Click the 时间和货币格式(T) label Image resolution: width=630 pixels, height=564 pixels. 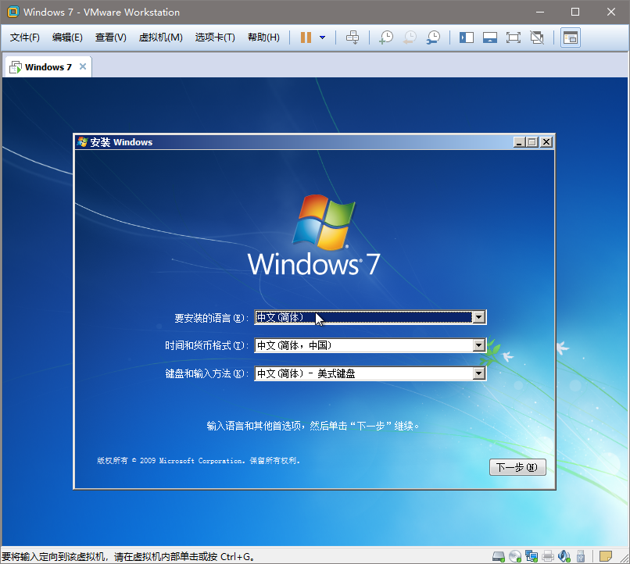pyautogui.click(x=206, y=345)
